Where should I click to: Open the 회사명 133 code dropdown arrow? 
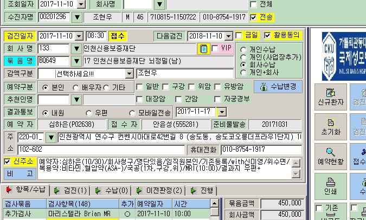pyautogui.click(x=76, y=49)
